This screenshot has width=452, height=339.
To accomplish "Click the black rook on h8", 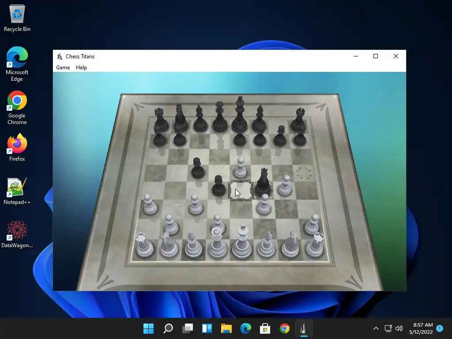I will click(x=298, y=120).
